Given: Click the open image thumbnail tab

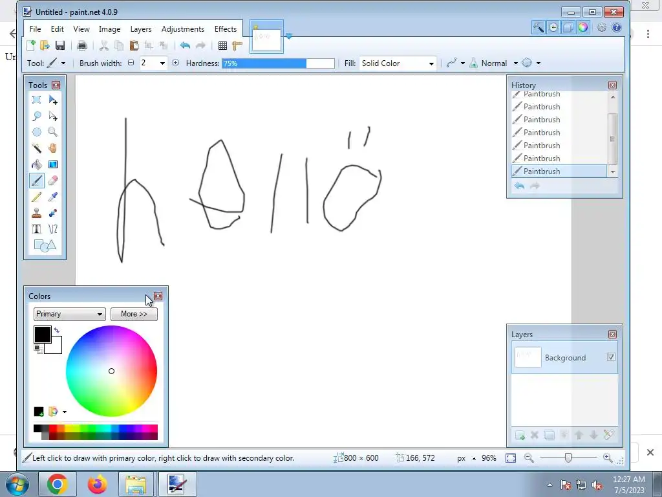Looking at the screenshot, I should 266,39.
